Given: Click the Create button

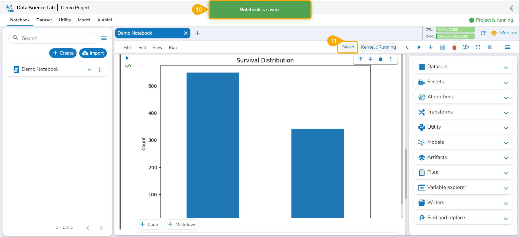Looking at the screenshot, I should pyautogui.click(x=63, y=53).
